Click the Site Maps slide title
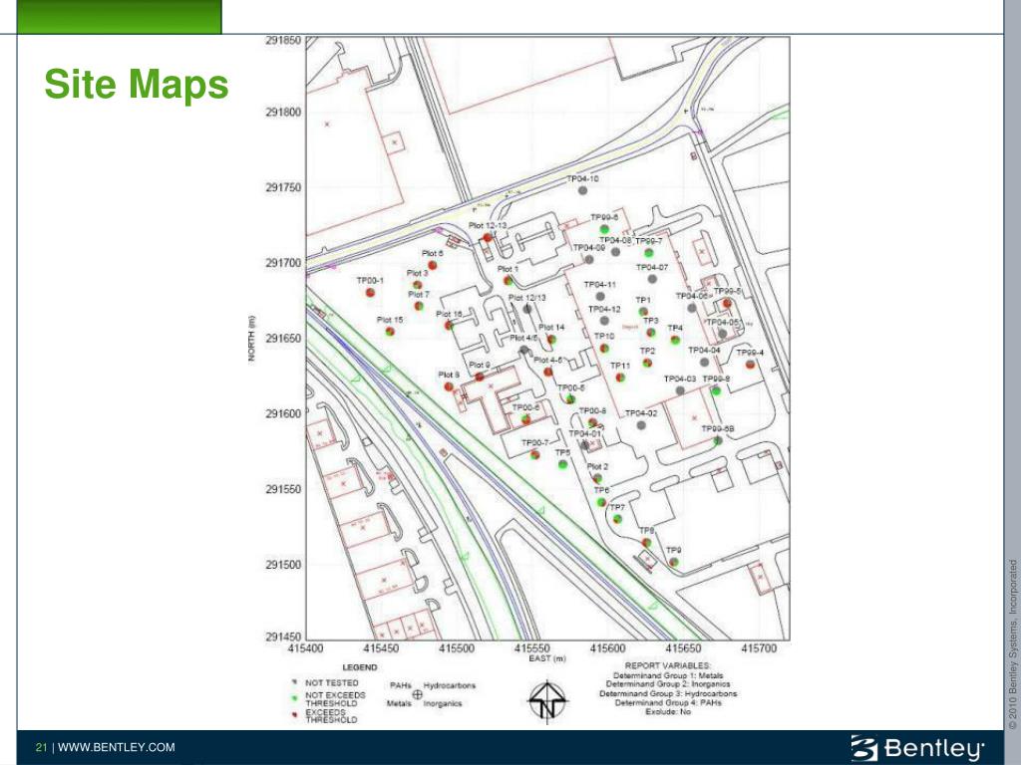The width and height of the screenshot is (1021, 765). coord(137,84)
